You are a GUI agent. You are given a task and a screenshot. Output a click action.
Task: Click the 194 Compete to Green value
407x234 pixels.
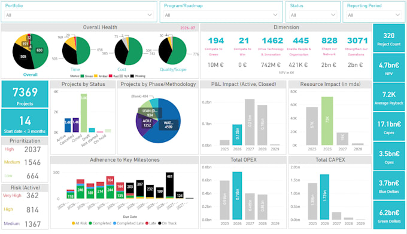216,41
